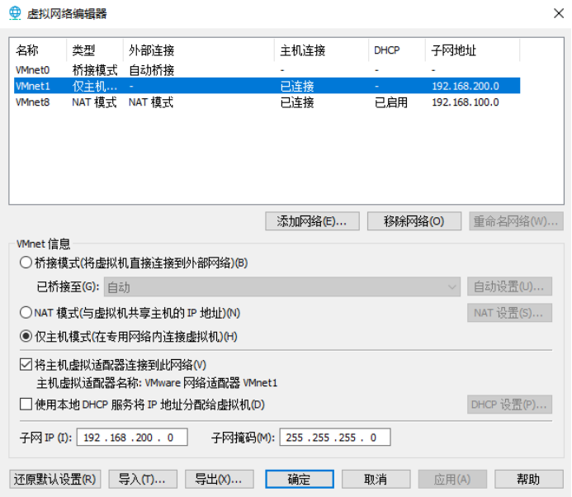Click the host adapter name VMware 网络适配器 VMnet1
This screenshot has width=572, height=497.
(x=211, y=383)
